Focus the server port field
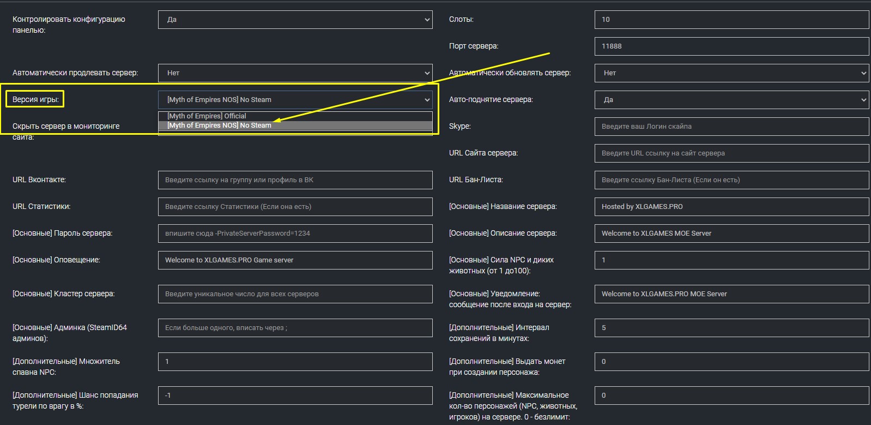Screen dimensions: 871x425 731,46
